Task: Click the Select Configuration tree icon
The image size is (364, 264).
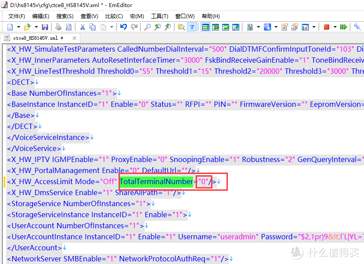Action: click(250, 27)
